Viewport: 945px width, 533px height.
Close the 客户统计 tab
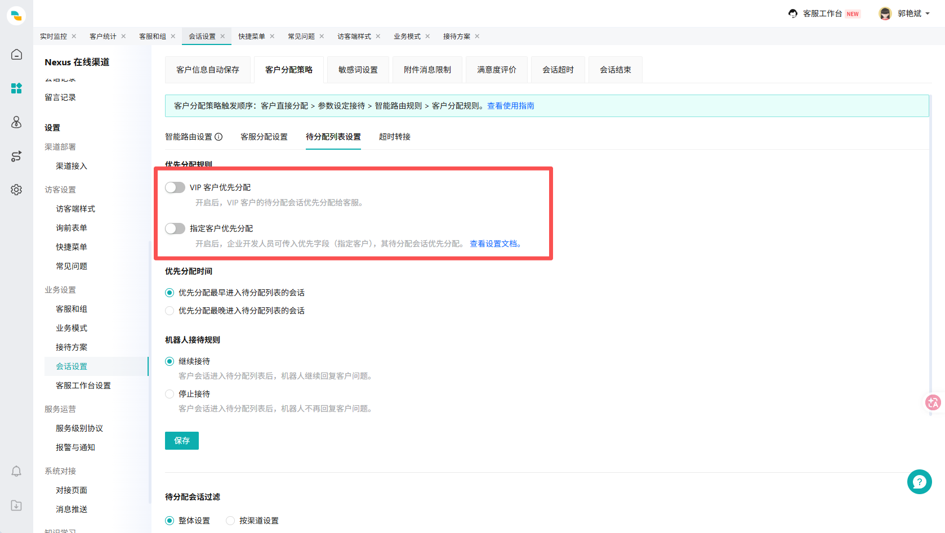tap(123, 36)
